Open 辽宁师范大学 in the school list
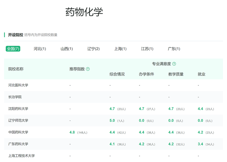Screen dimensions: 227x162 click(x=18, y=121)
